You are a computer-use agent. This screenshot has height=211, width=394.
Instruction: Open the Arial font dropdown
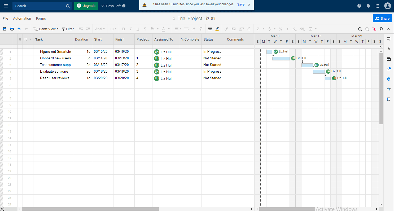(100, 29)
